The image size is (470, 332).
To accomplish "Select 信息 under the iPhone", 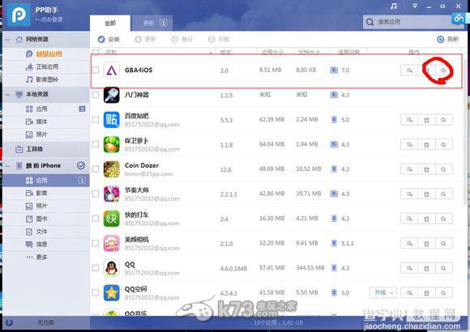I will (x=46, y=245).
